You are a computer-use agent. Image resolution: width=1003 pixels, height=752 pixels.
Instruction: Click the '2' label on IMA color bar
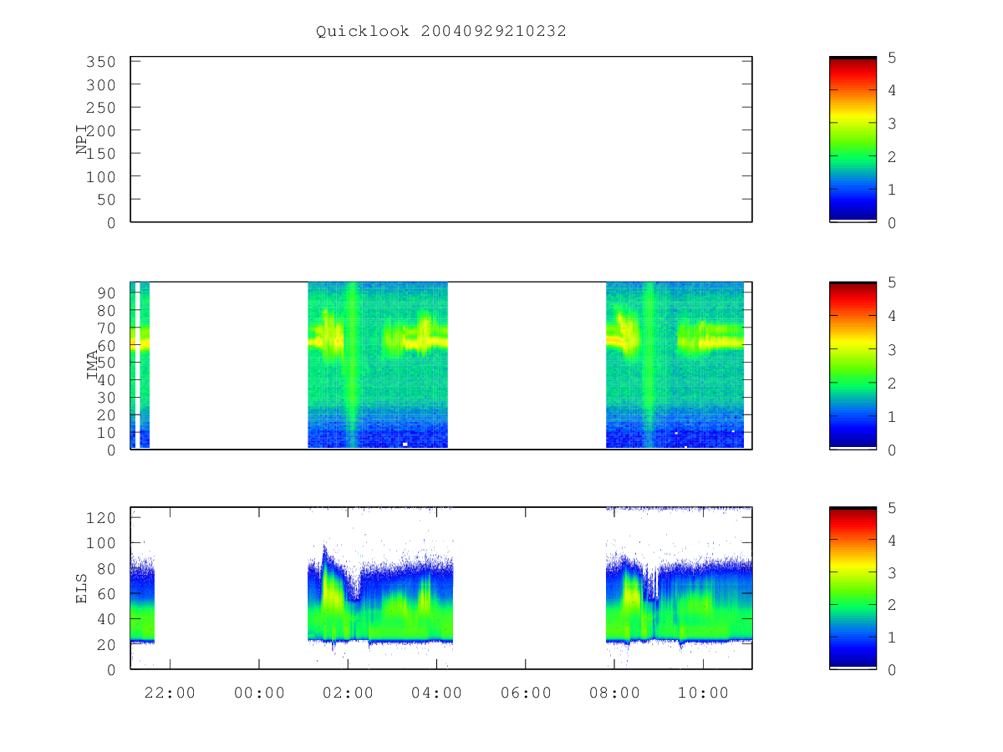pyautogui.click(x=893, y=384)
